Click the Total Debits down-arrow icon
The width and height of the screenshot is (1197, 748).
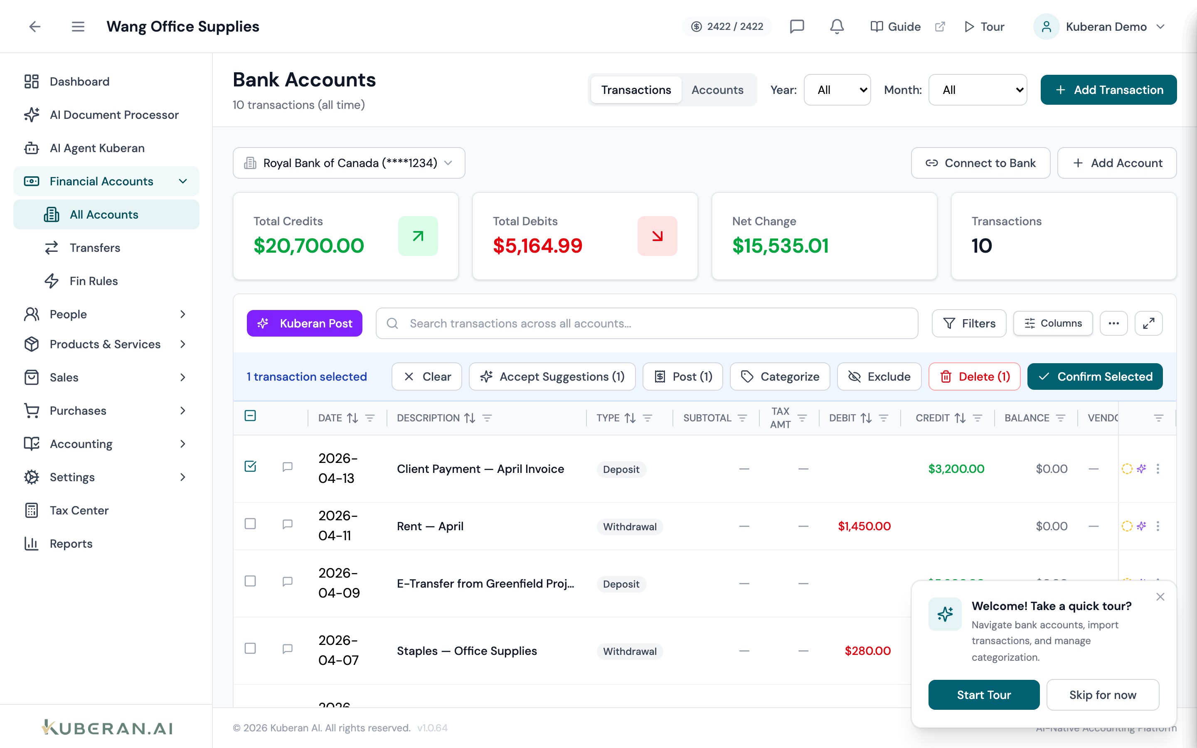point(657,236)
